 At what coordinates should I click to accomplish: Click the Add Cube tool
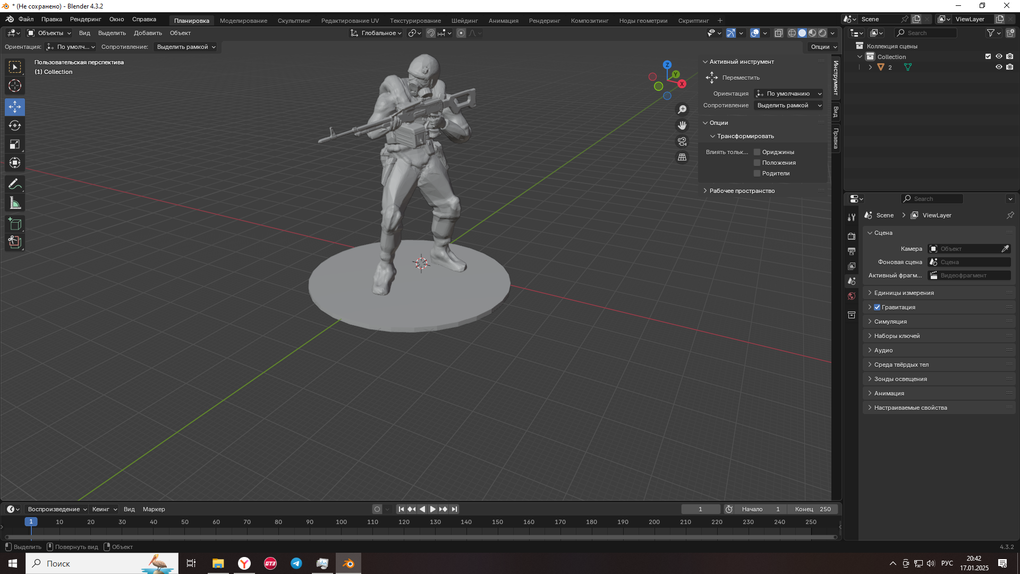click(15, 224)
